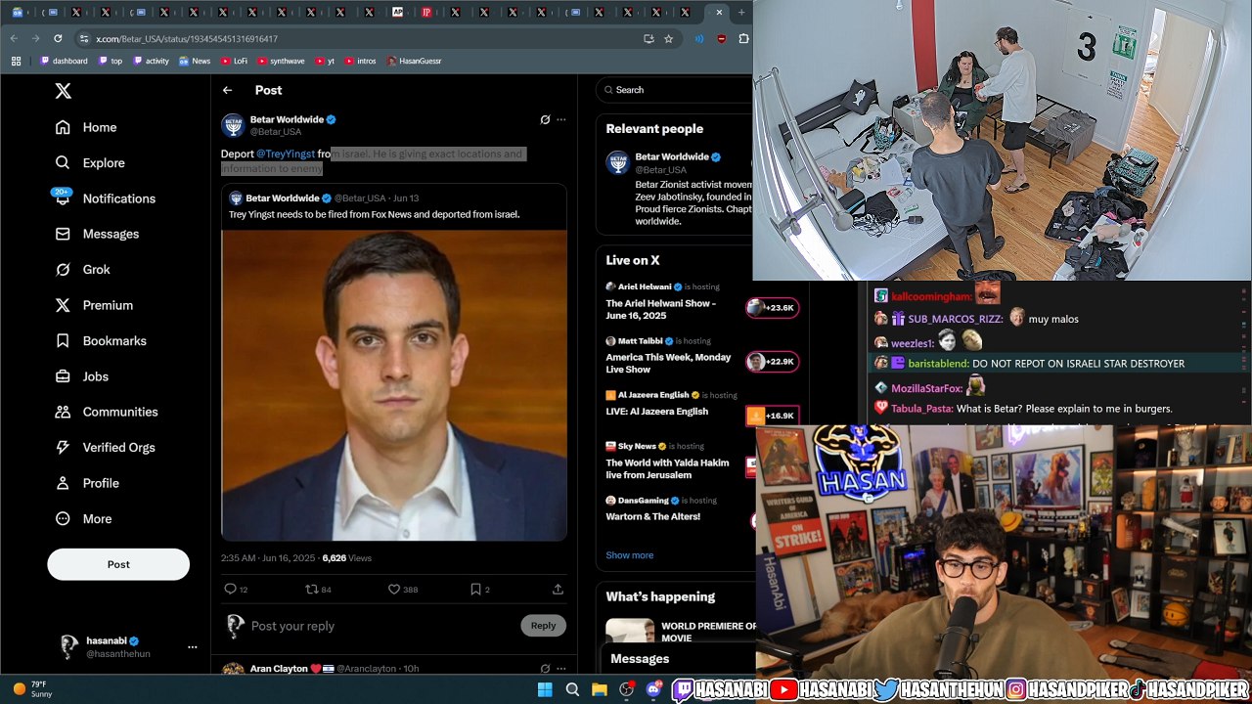
Task: Click the red shield extension icon
Action: [x=721, y=38]
